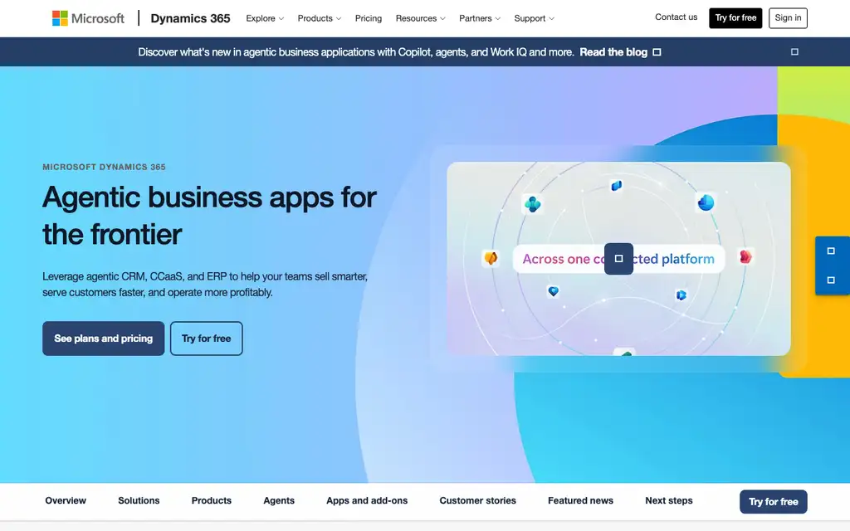Click the outlined Try for free hero button
This screenshot has height=531, width=850.
[x=207, y=339]
